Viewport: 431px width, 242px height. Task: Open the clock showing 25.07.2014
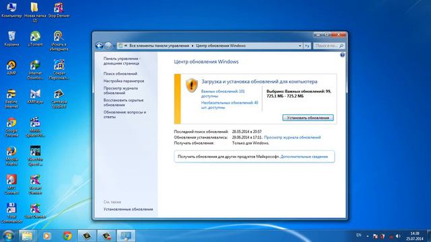[415, 236]
